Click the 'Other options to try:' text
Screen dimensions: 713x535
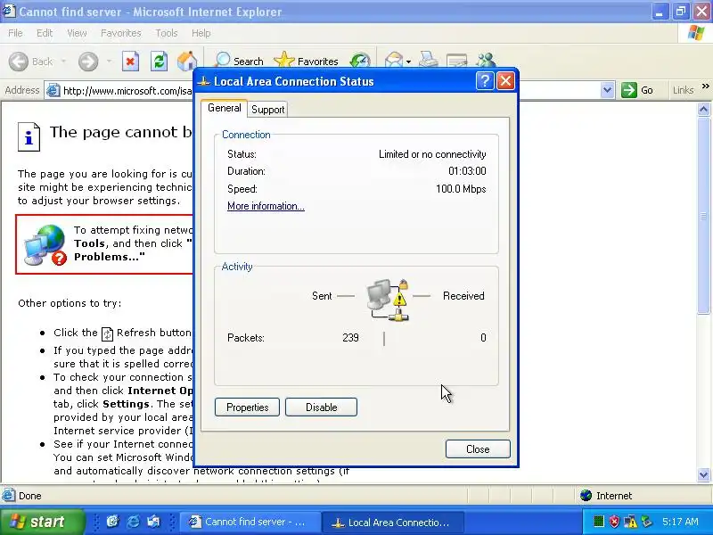click(x=70, y=303)
